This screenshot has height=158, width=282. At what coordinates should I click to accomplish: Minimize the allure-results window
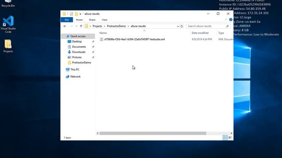click(208, 14)
